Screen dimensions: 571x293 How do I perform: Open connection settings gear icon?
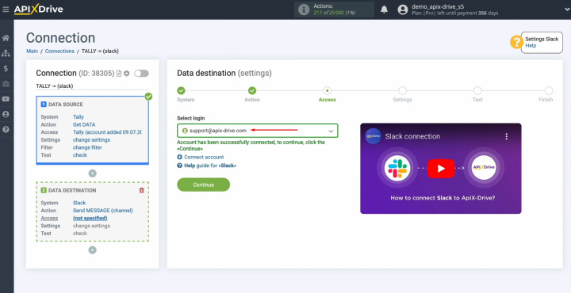click(x=126, y=74)
